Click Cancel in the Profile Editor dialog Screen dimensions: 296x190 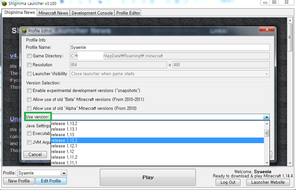tap(35, 155)
